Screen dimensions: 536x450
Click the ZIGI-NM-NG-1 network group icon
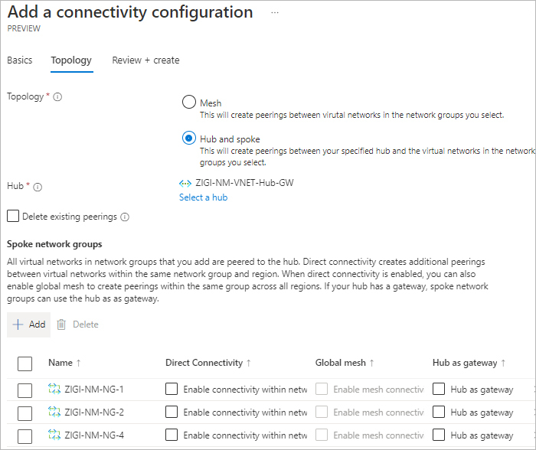point(54,389)
